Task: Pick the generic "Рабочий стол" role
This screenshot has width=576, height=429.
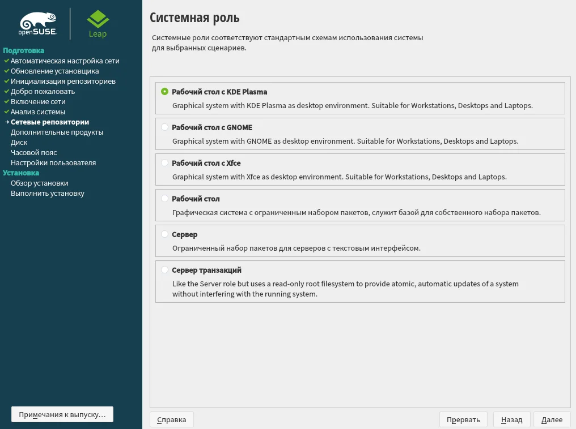Action: click(x=165, y=199)
